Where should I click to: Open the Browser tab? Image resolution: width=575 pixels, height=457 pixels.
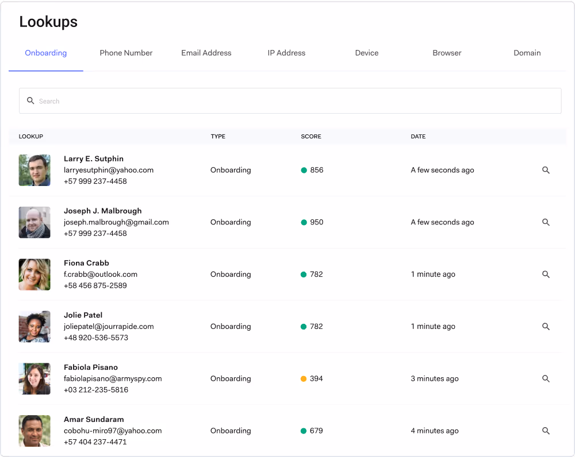(x=447, y=53)
